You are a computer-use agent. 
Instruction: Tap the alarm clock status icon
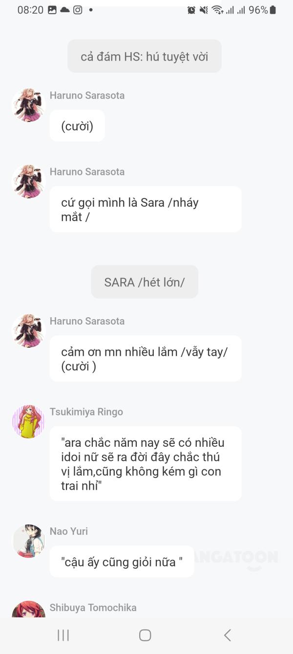[x=191, y=10]
